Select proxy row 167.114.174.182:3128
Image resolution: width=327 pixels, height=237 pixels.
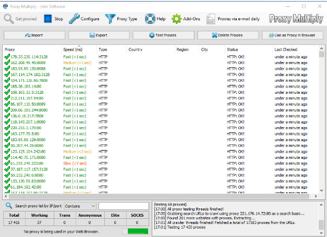click(161, 74)
